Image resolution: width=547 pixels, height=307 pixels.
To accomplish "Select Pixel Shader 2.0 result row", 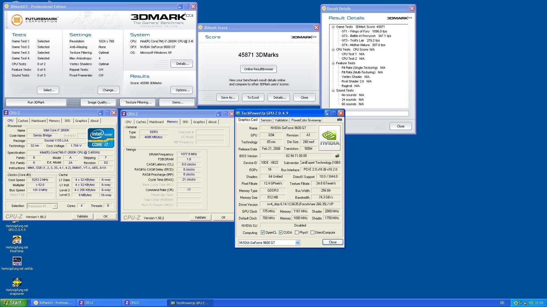I will point(356,82).
